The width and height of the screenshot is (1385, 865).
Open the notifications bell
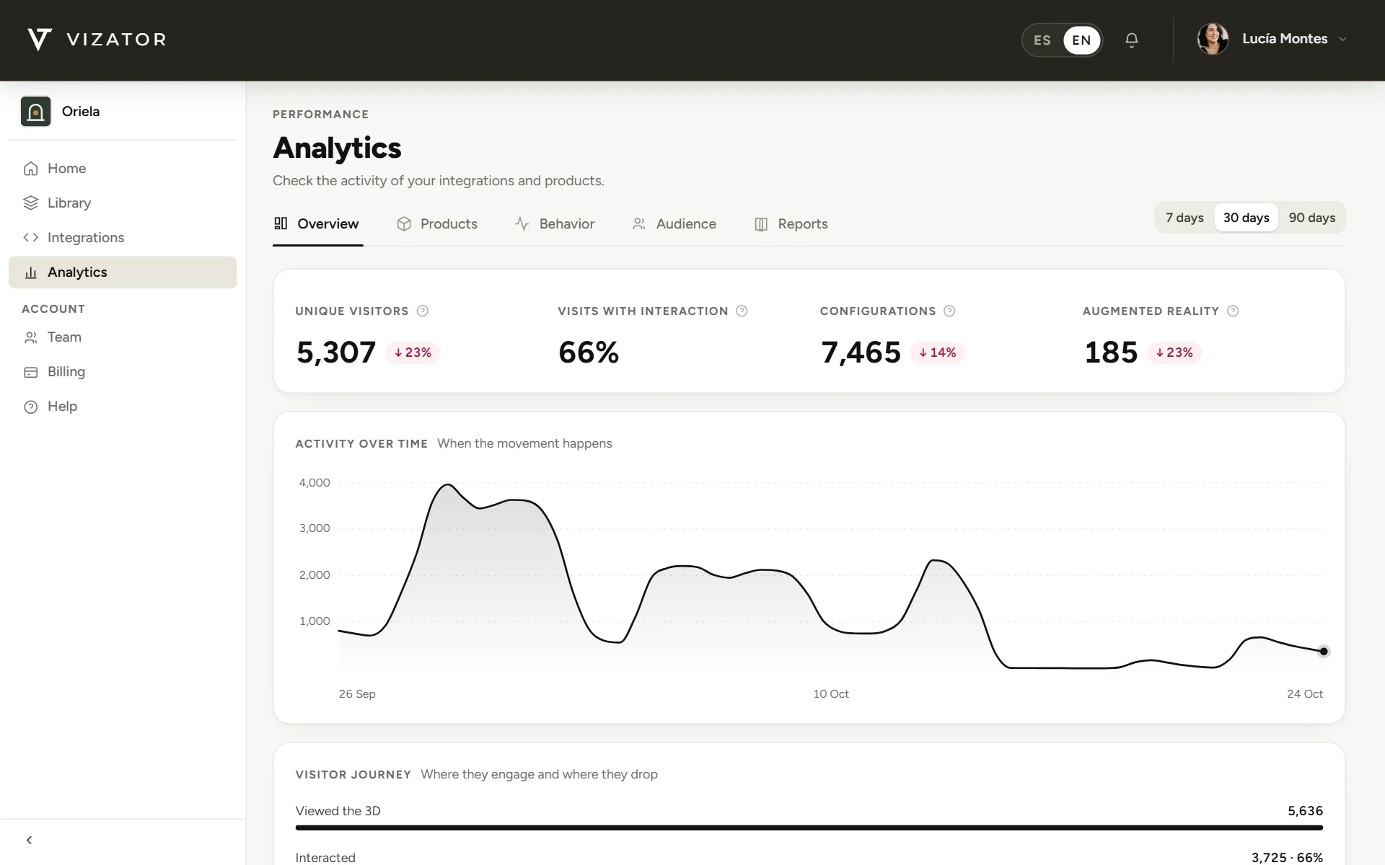1131,40
